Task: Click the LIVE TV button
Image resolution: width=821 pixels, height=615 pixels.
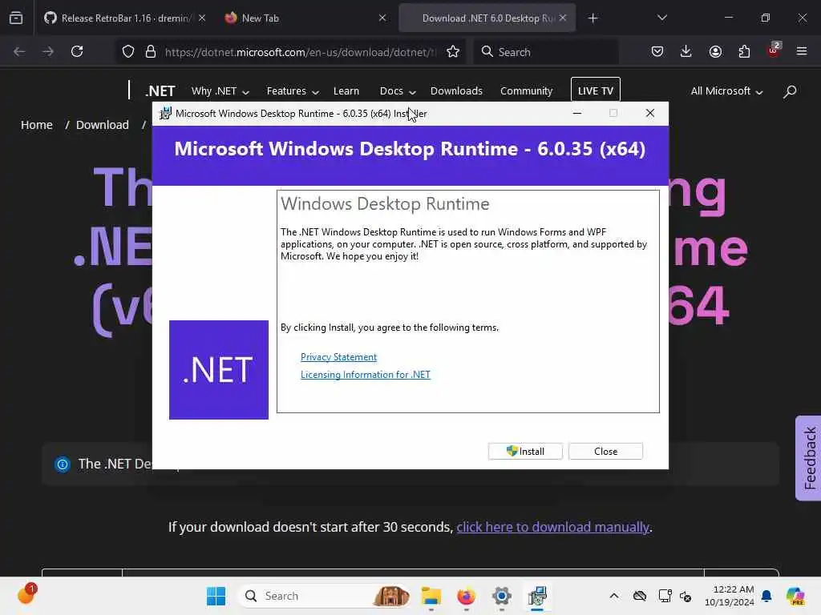Action: [596, 90]
